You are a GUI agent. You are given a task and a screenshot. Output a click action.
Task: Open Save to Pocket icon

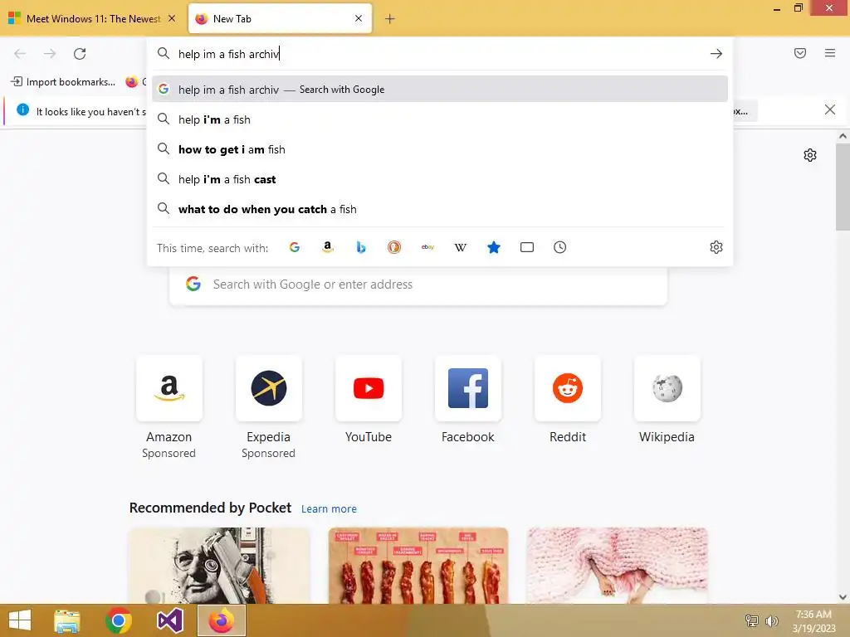click(800, 53)
